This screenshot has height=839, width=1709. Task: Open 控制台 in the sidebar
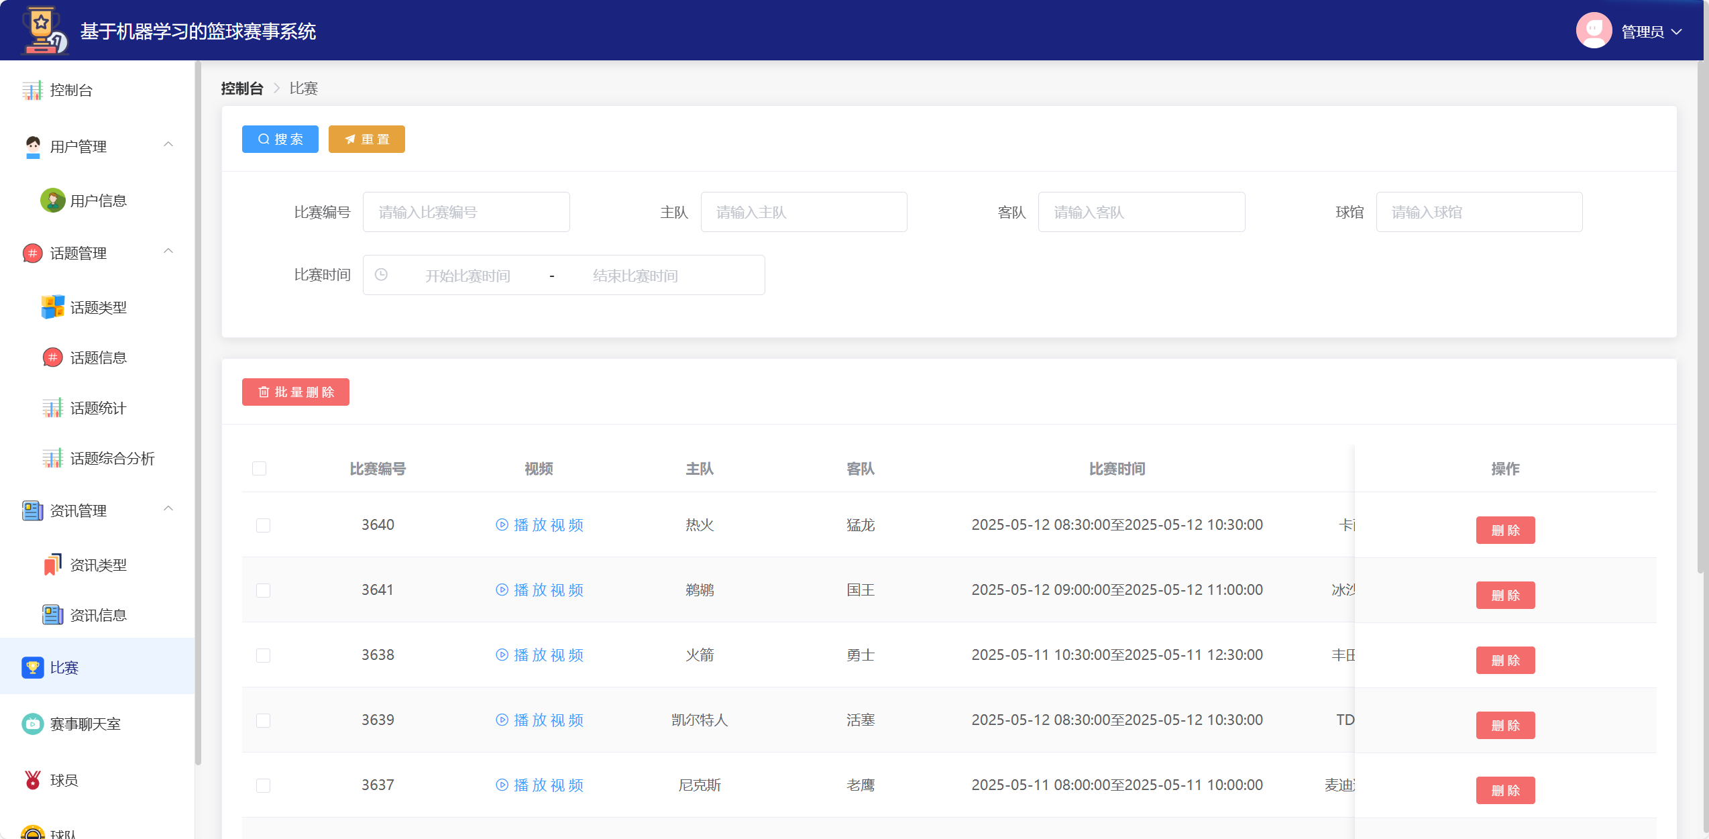(97, 90)
